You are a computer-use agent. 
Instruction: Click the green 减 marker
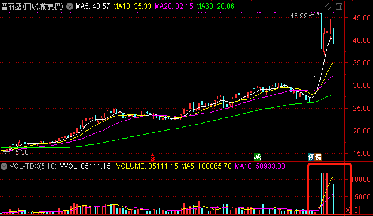(257, 157)
